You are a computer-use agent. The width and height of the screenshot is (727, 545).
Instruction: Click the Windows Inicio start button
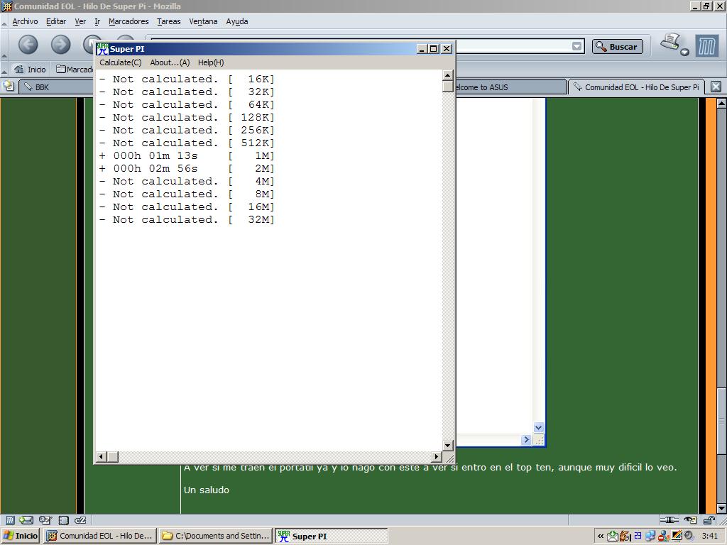tap(21, 536)
